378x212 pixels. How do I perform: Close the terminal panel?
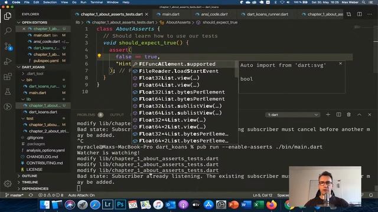pos(370,115)
